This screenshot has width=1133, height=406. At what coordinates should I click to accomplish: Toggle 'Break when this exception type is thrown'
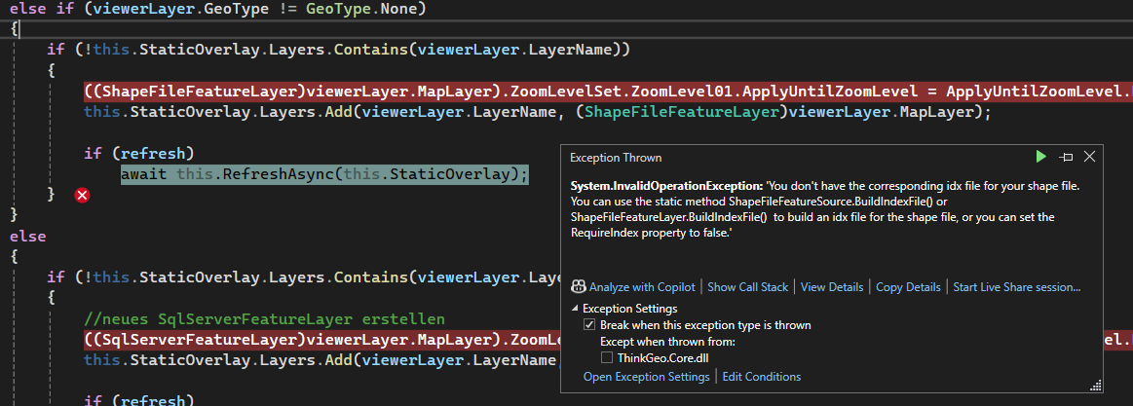tap(589, 325)
